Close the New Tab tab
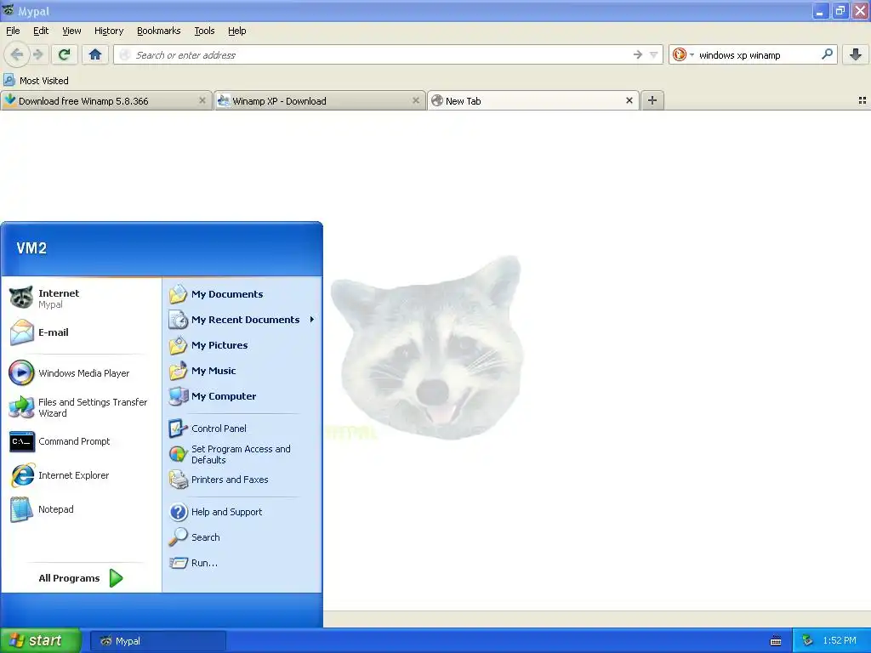This screenshot has height=653, width=871. [x=629, y=100]
